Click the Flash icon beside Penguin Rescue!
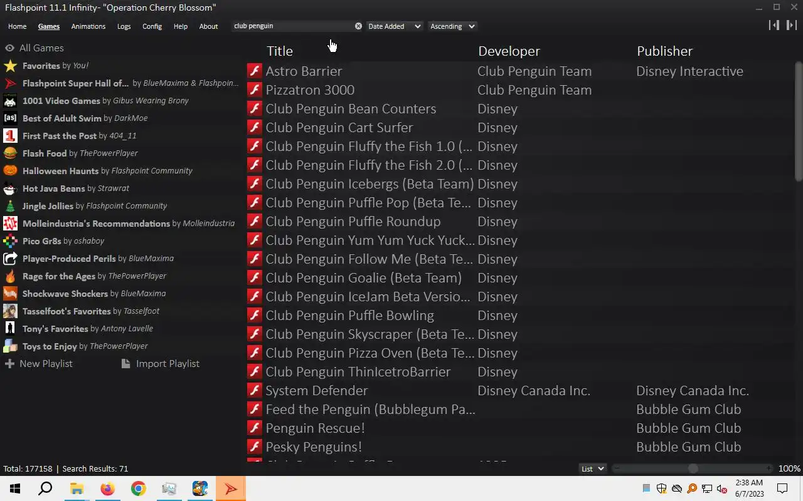The width and height of the screenshot is (803, 501). coord(254,428)
